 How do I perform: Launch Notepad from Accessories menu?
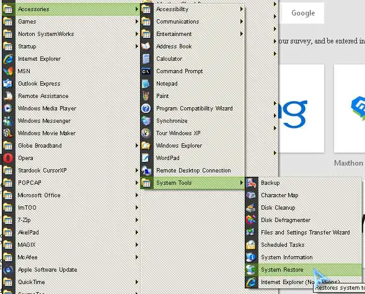(x=193, y=83)
